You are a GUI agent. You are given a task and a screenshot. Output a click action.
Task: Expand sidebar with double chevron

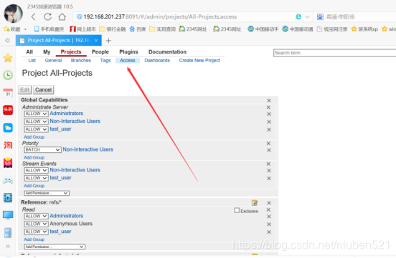click(x=8, y=246)
